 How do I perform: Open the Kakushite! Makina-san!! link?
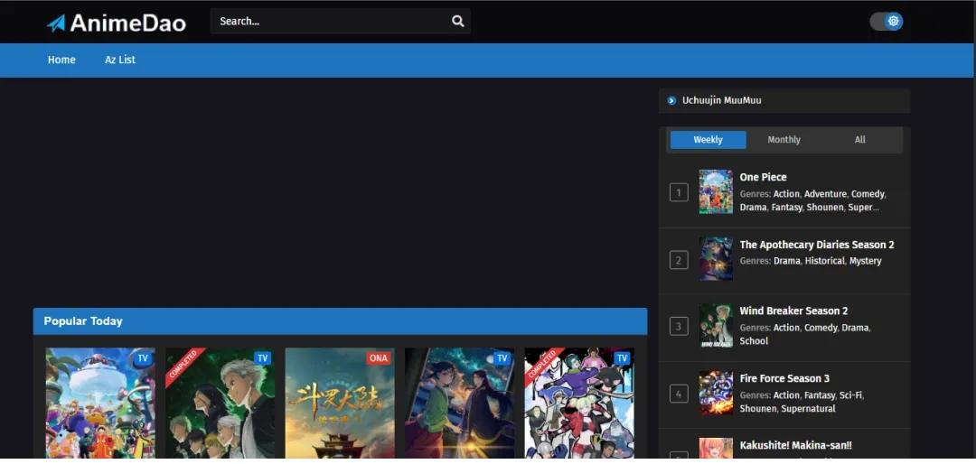coord(795,445)
